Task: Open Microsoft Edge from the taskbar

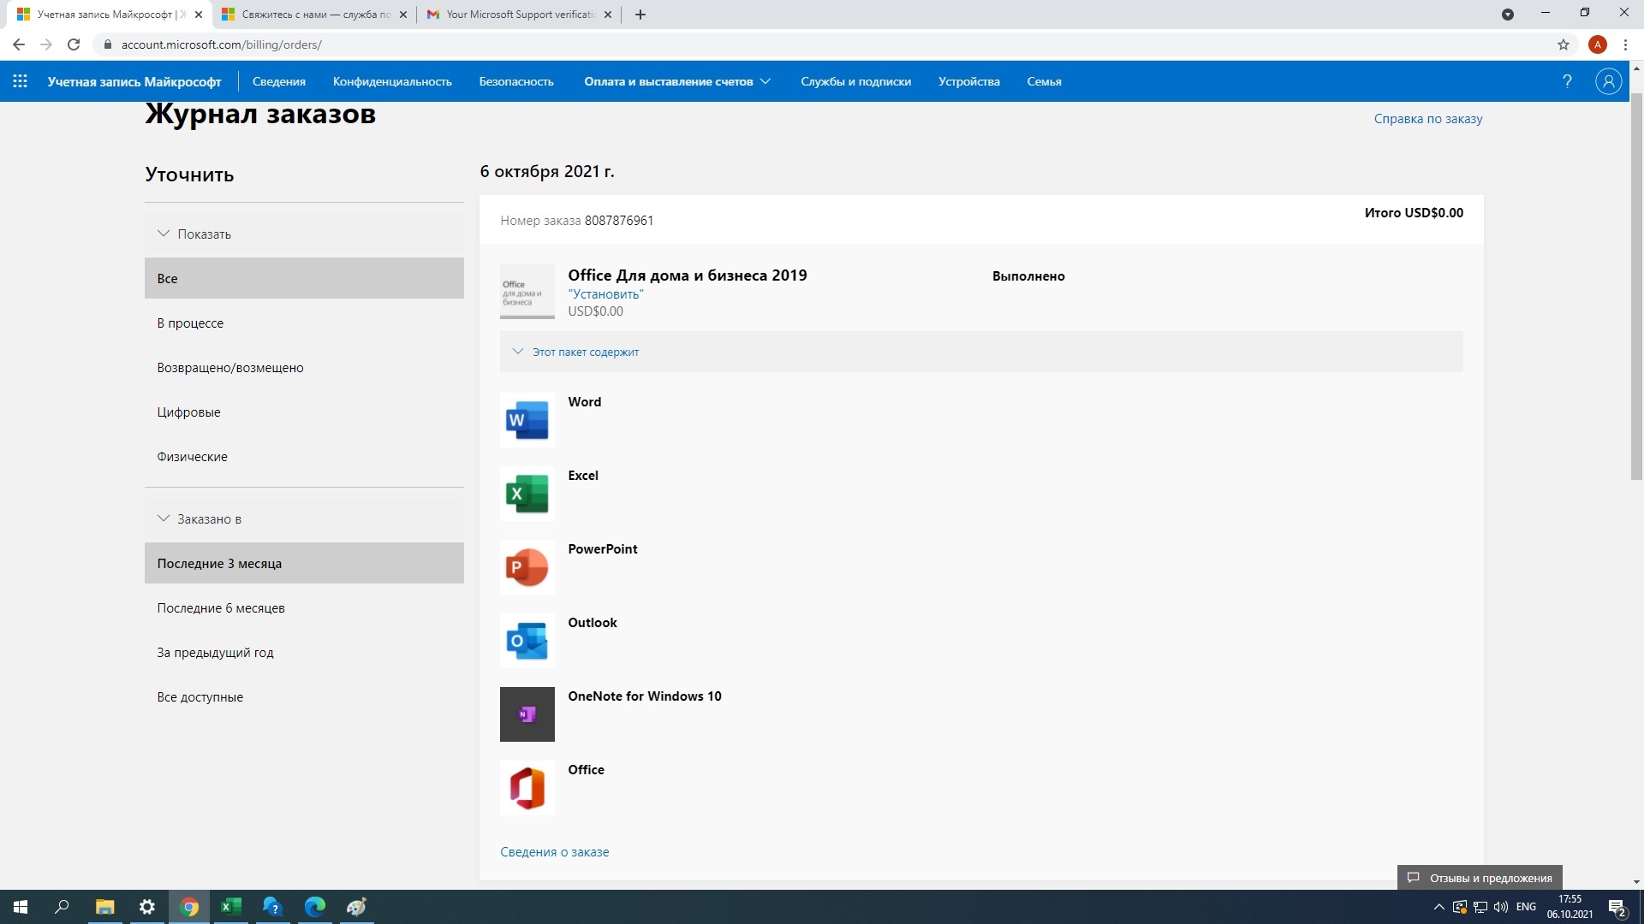Action: point(314,907)
